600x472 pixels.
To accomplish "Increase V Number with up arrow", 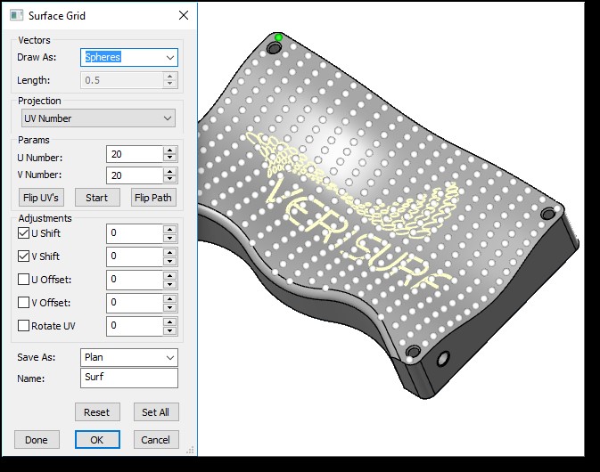I will pos(170,171).
